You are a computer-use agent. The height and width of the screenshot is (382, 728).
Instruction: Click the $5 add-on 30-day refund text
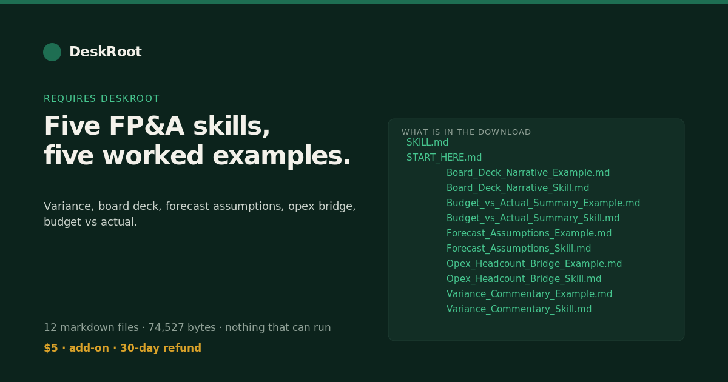click(123, 348)
